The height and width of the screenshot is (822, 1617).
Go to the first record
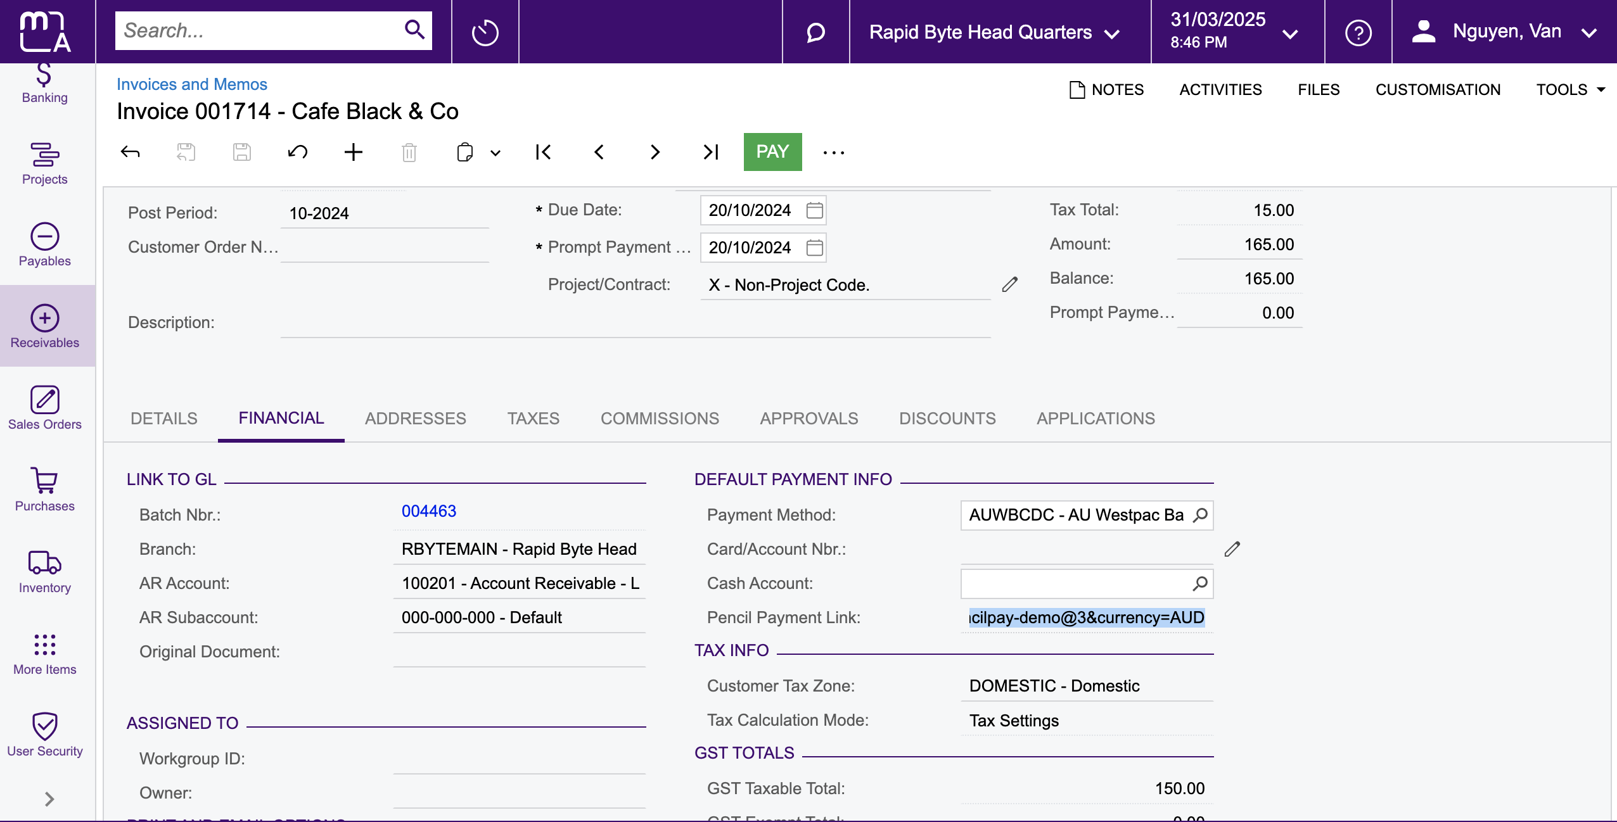click(x=543, y=152)
